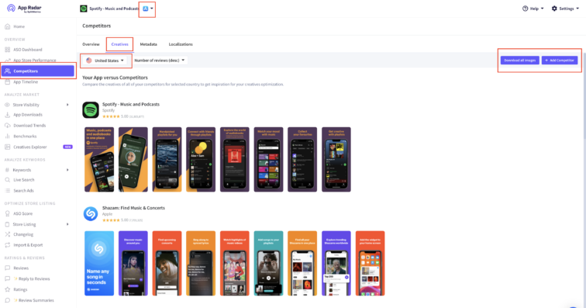Click Download all images button

click(x=519, y=61)
